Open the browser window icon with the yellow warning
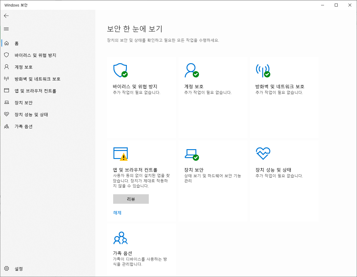The width and height of the screenshot is (357, 277). pyautogui.click(x=121, y=154)
